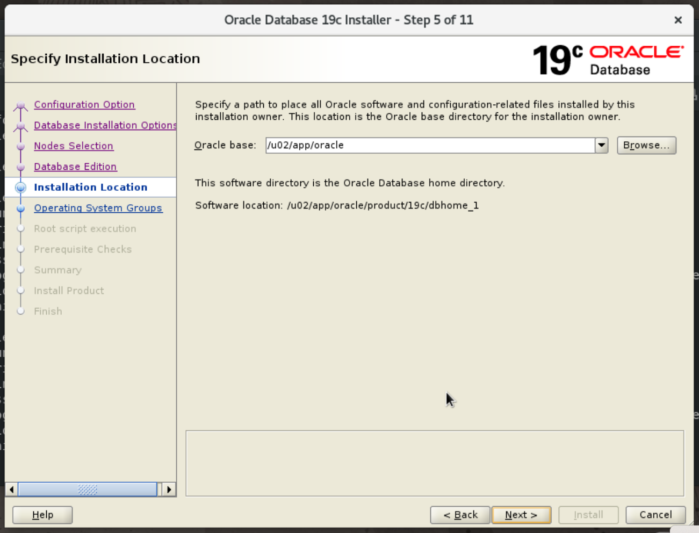Click the sidebar horizontal scrollbar thumb
This screenshot has width=699, height=533.
click(88, 489)
